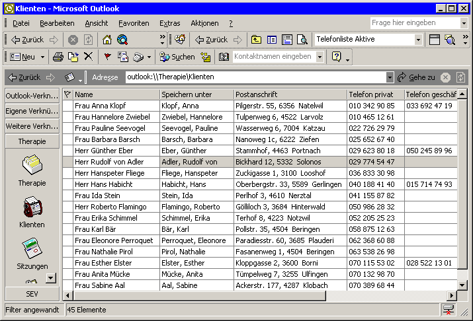Open the Organize icon next to Suchen

pos(206,57)
